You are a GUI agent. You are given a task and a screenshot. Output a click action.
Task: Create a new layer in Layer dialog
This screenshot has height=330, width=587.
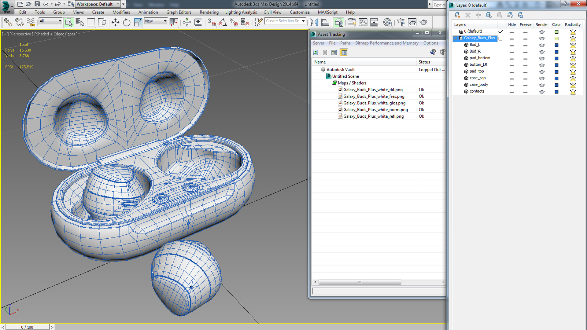457,15
